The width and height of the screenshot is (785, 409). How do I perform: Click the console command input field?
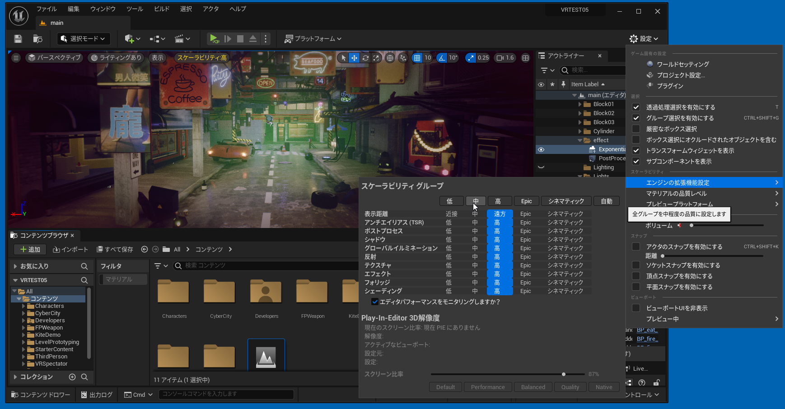tap(226, 394)
